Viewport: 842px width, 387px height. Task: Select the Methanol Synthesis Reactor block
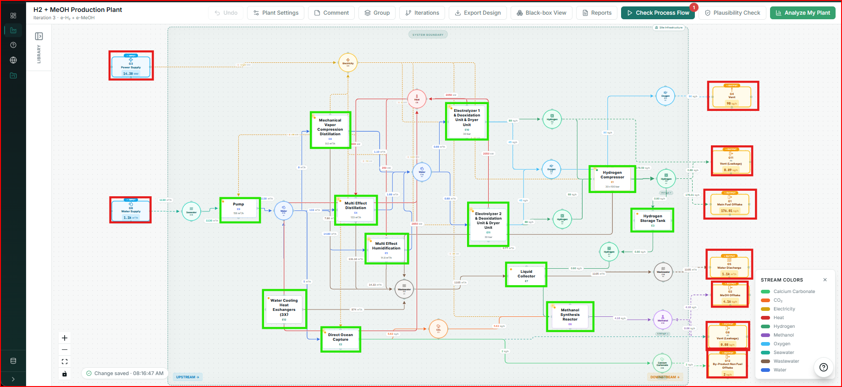click(x=570, y=316)
